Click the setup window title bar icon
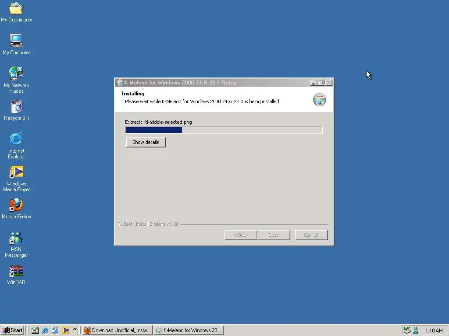The width and height of the screenshot is (449, 336). point(120,83)
